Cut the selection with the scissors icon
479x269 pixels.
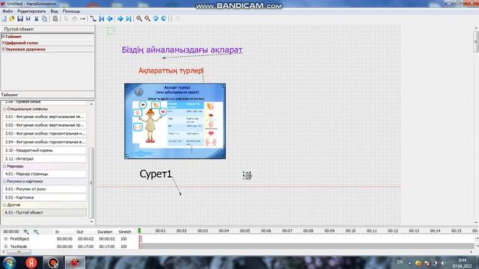[x=37, y=19]
